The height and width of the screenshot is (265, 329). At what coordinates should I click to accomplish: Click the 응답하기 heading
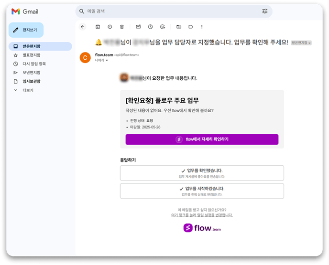(128, 160)
